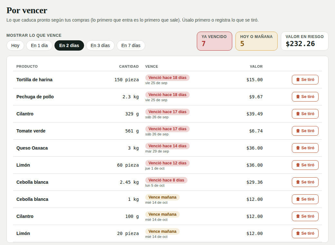Click the "VENCE" column header
The height and width of the screenshot is (245, 335).
pyautogui.click(x=152, y=66)
